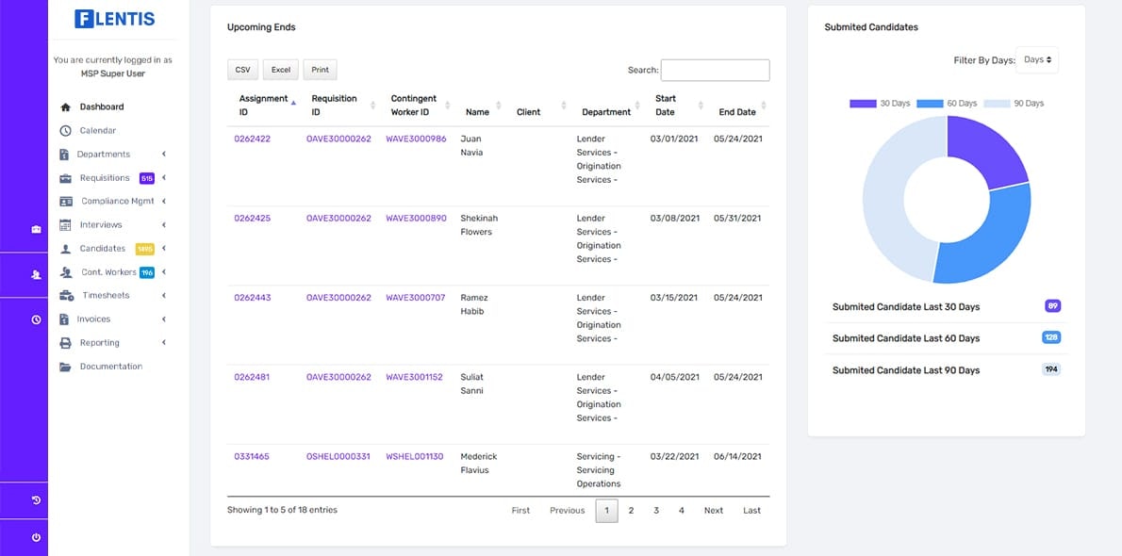
Task: Click the briefcase icon in purple strip
Action: click(37, 230)
